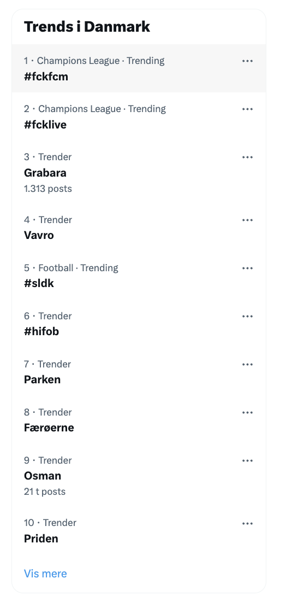Open more options for #fcklive trend
This screenshot has height=596, width=298.
247,109
